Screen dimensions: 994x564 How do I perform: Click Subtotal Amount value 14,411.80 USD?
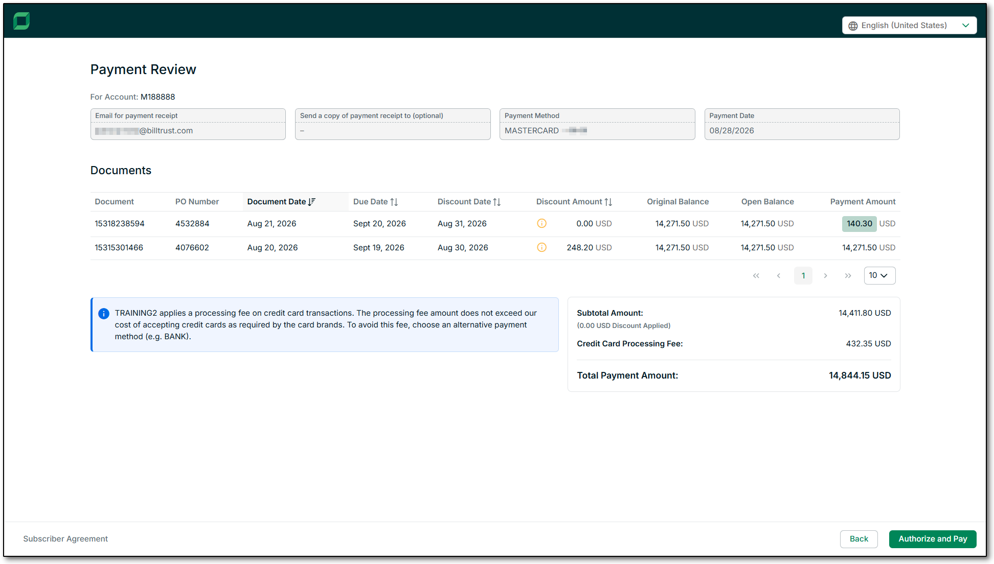click(x=865, y=313)
